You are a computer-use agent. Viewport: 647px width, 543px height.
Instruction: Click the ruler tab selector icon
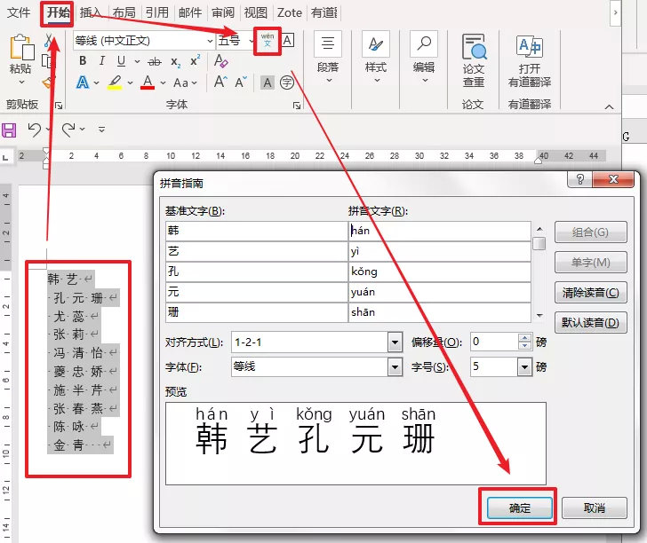tap(5, 157)
